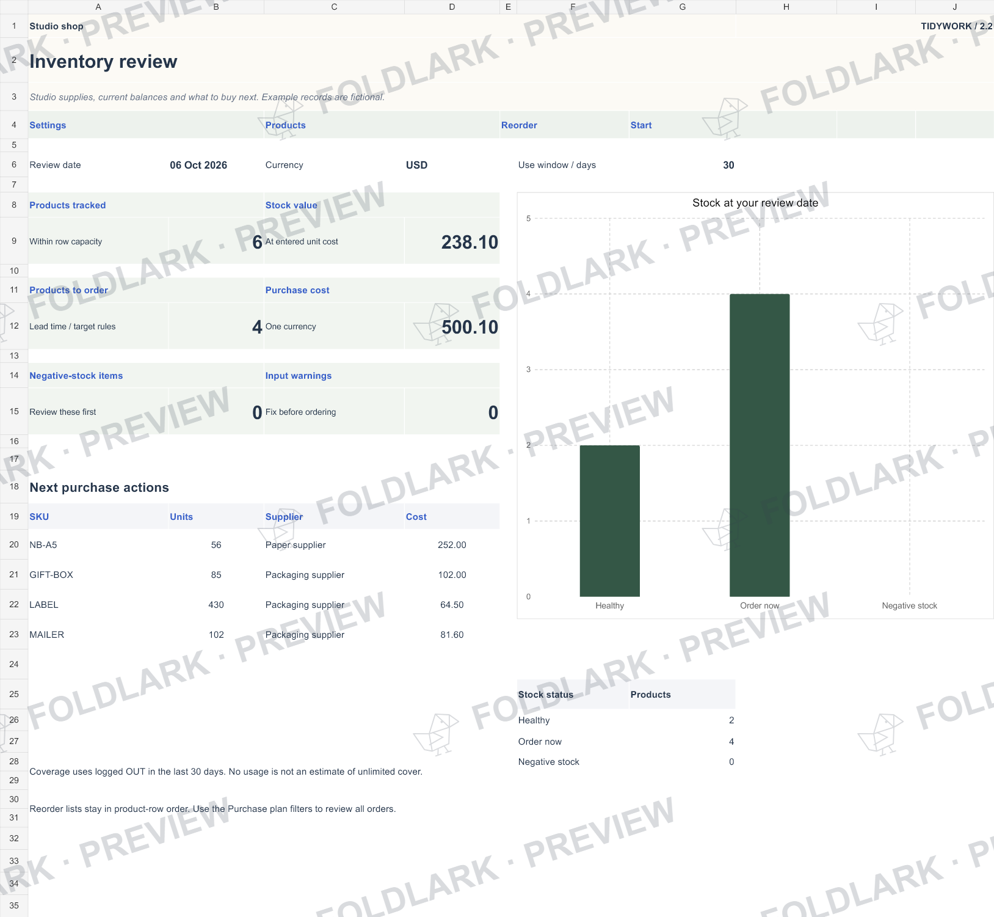Click the Input warnings label
Screen dimensions: 994x917
298,376
